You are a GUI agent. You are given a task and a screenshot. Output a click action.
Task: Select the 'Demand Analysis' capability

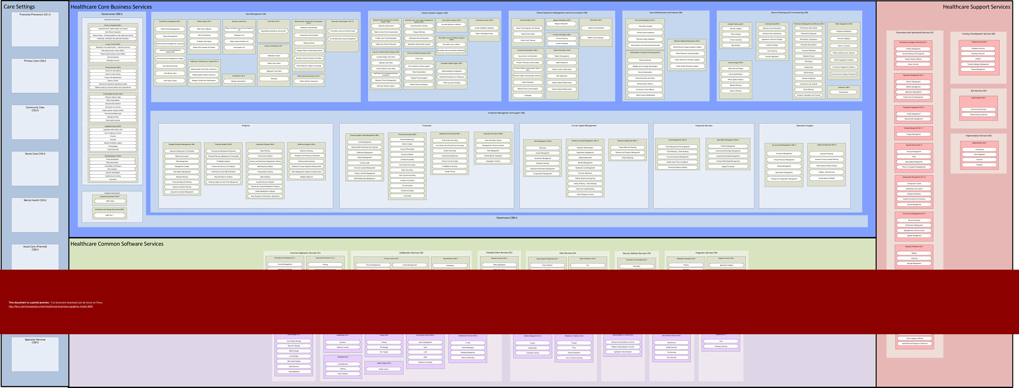coord(736,29)
